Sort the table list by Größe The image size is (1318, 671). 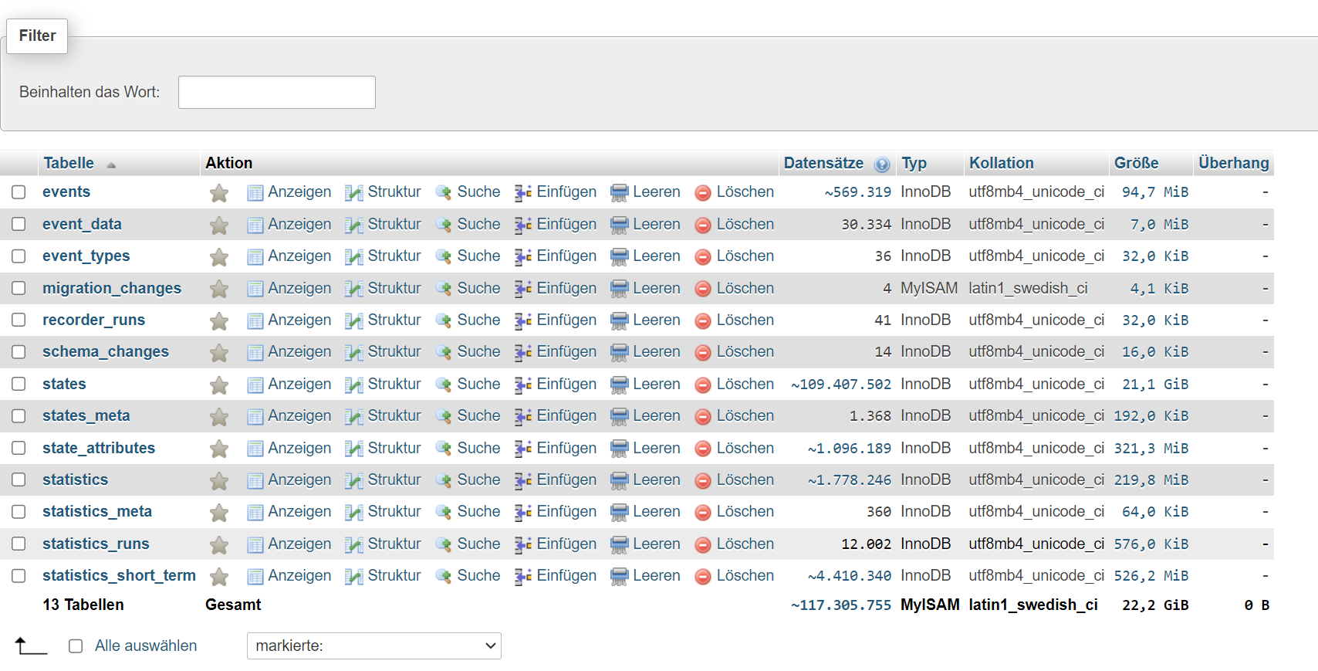pyautogui.click(x=1136, y=164)
